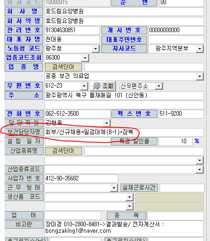Click the magnifier 조회 lookup button
The width and height of the screenshot is (210, 241).
(103, 86)
